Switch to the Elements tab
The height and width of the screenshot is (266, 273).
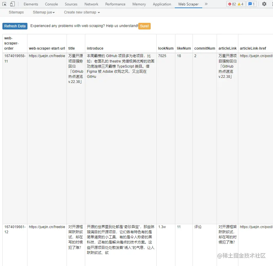tap(31, 4)
